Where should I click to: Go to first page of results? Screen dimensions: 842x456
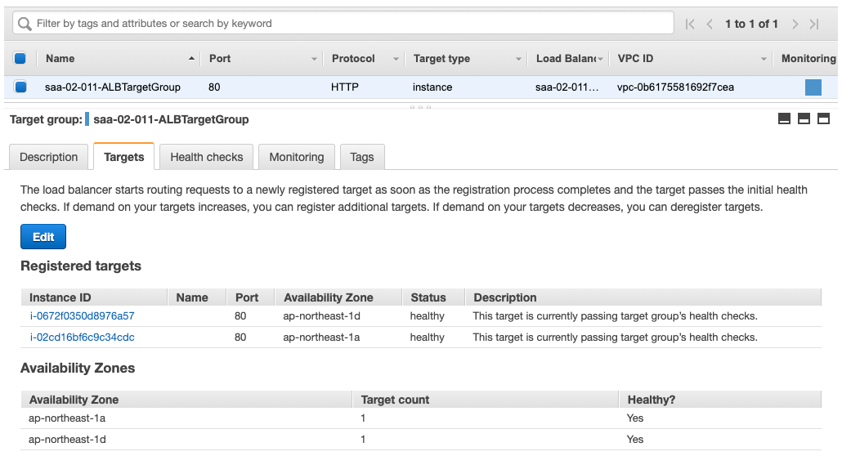[x=690, y=24]
